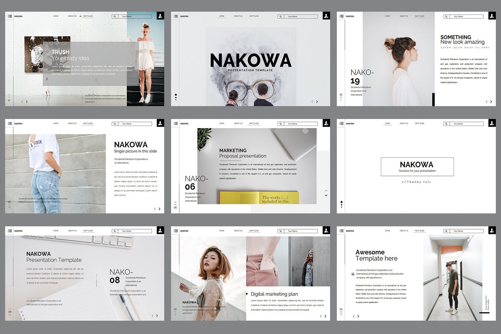The image size is (501, 334).
Task: Click the back arrow on the NAKO-08 slide
Action: [x=153, y=315]
